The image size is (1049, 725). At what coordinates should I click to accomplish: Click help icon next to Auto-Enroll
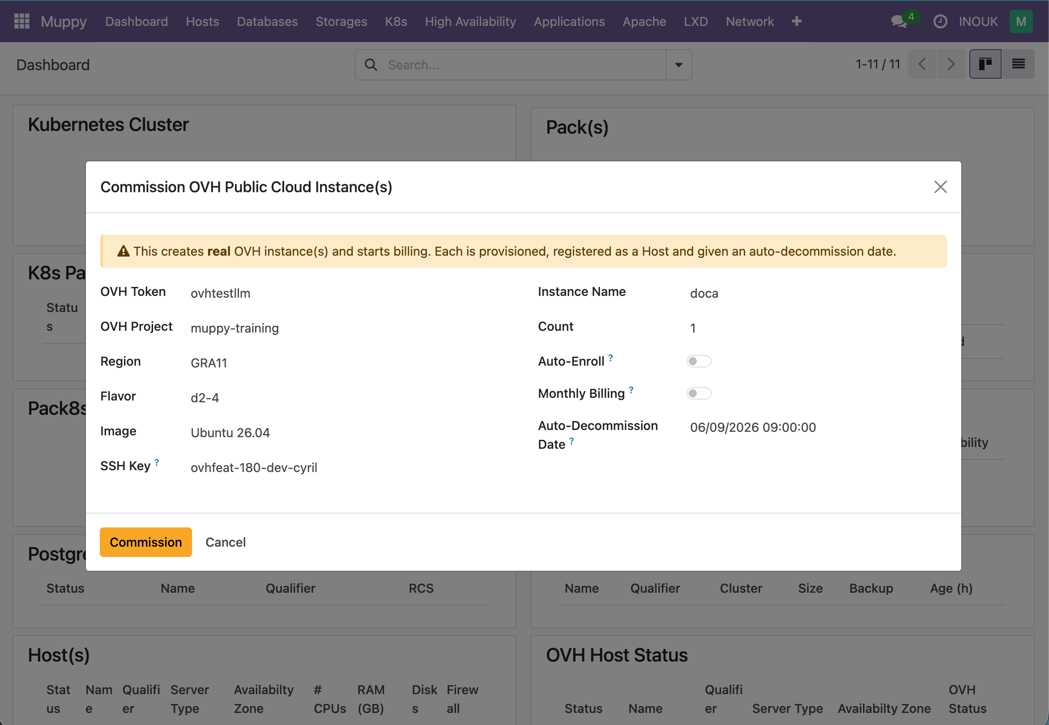tap(611, 358)
